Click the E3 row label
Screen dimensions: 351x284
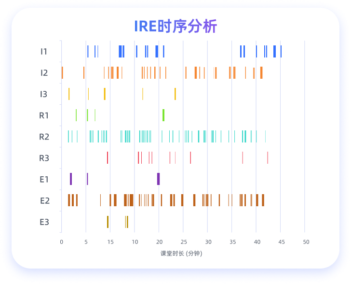44,222
